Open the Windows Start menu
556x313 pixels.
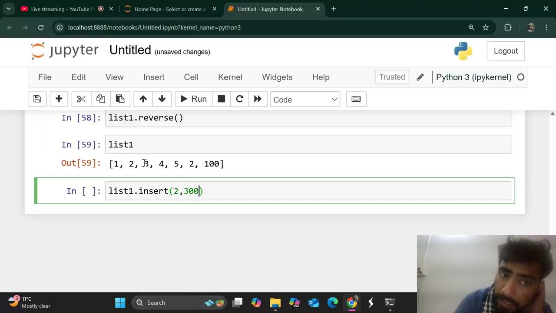pos(120,303)
